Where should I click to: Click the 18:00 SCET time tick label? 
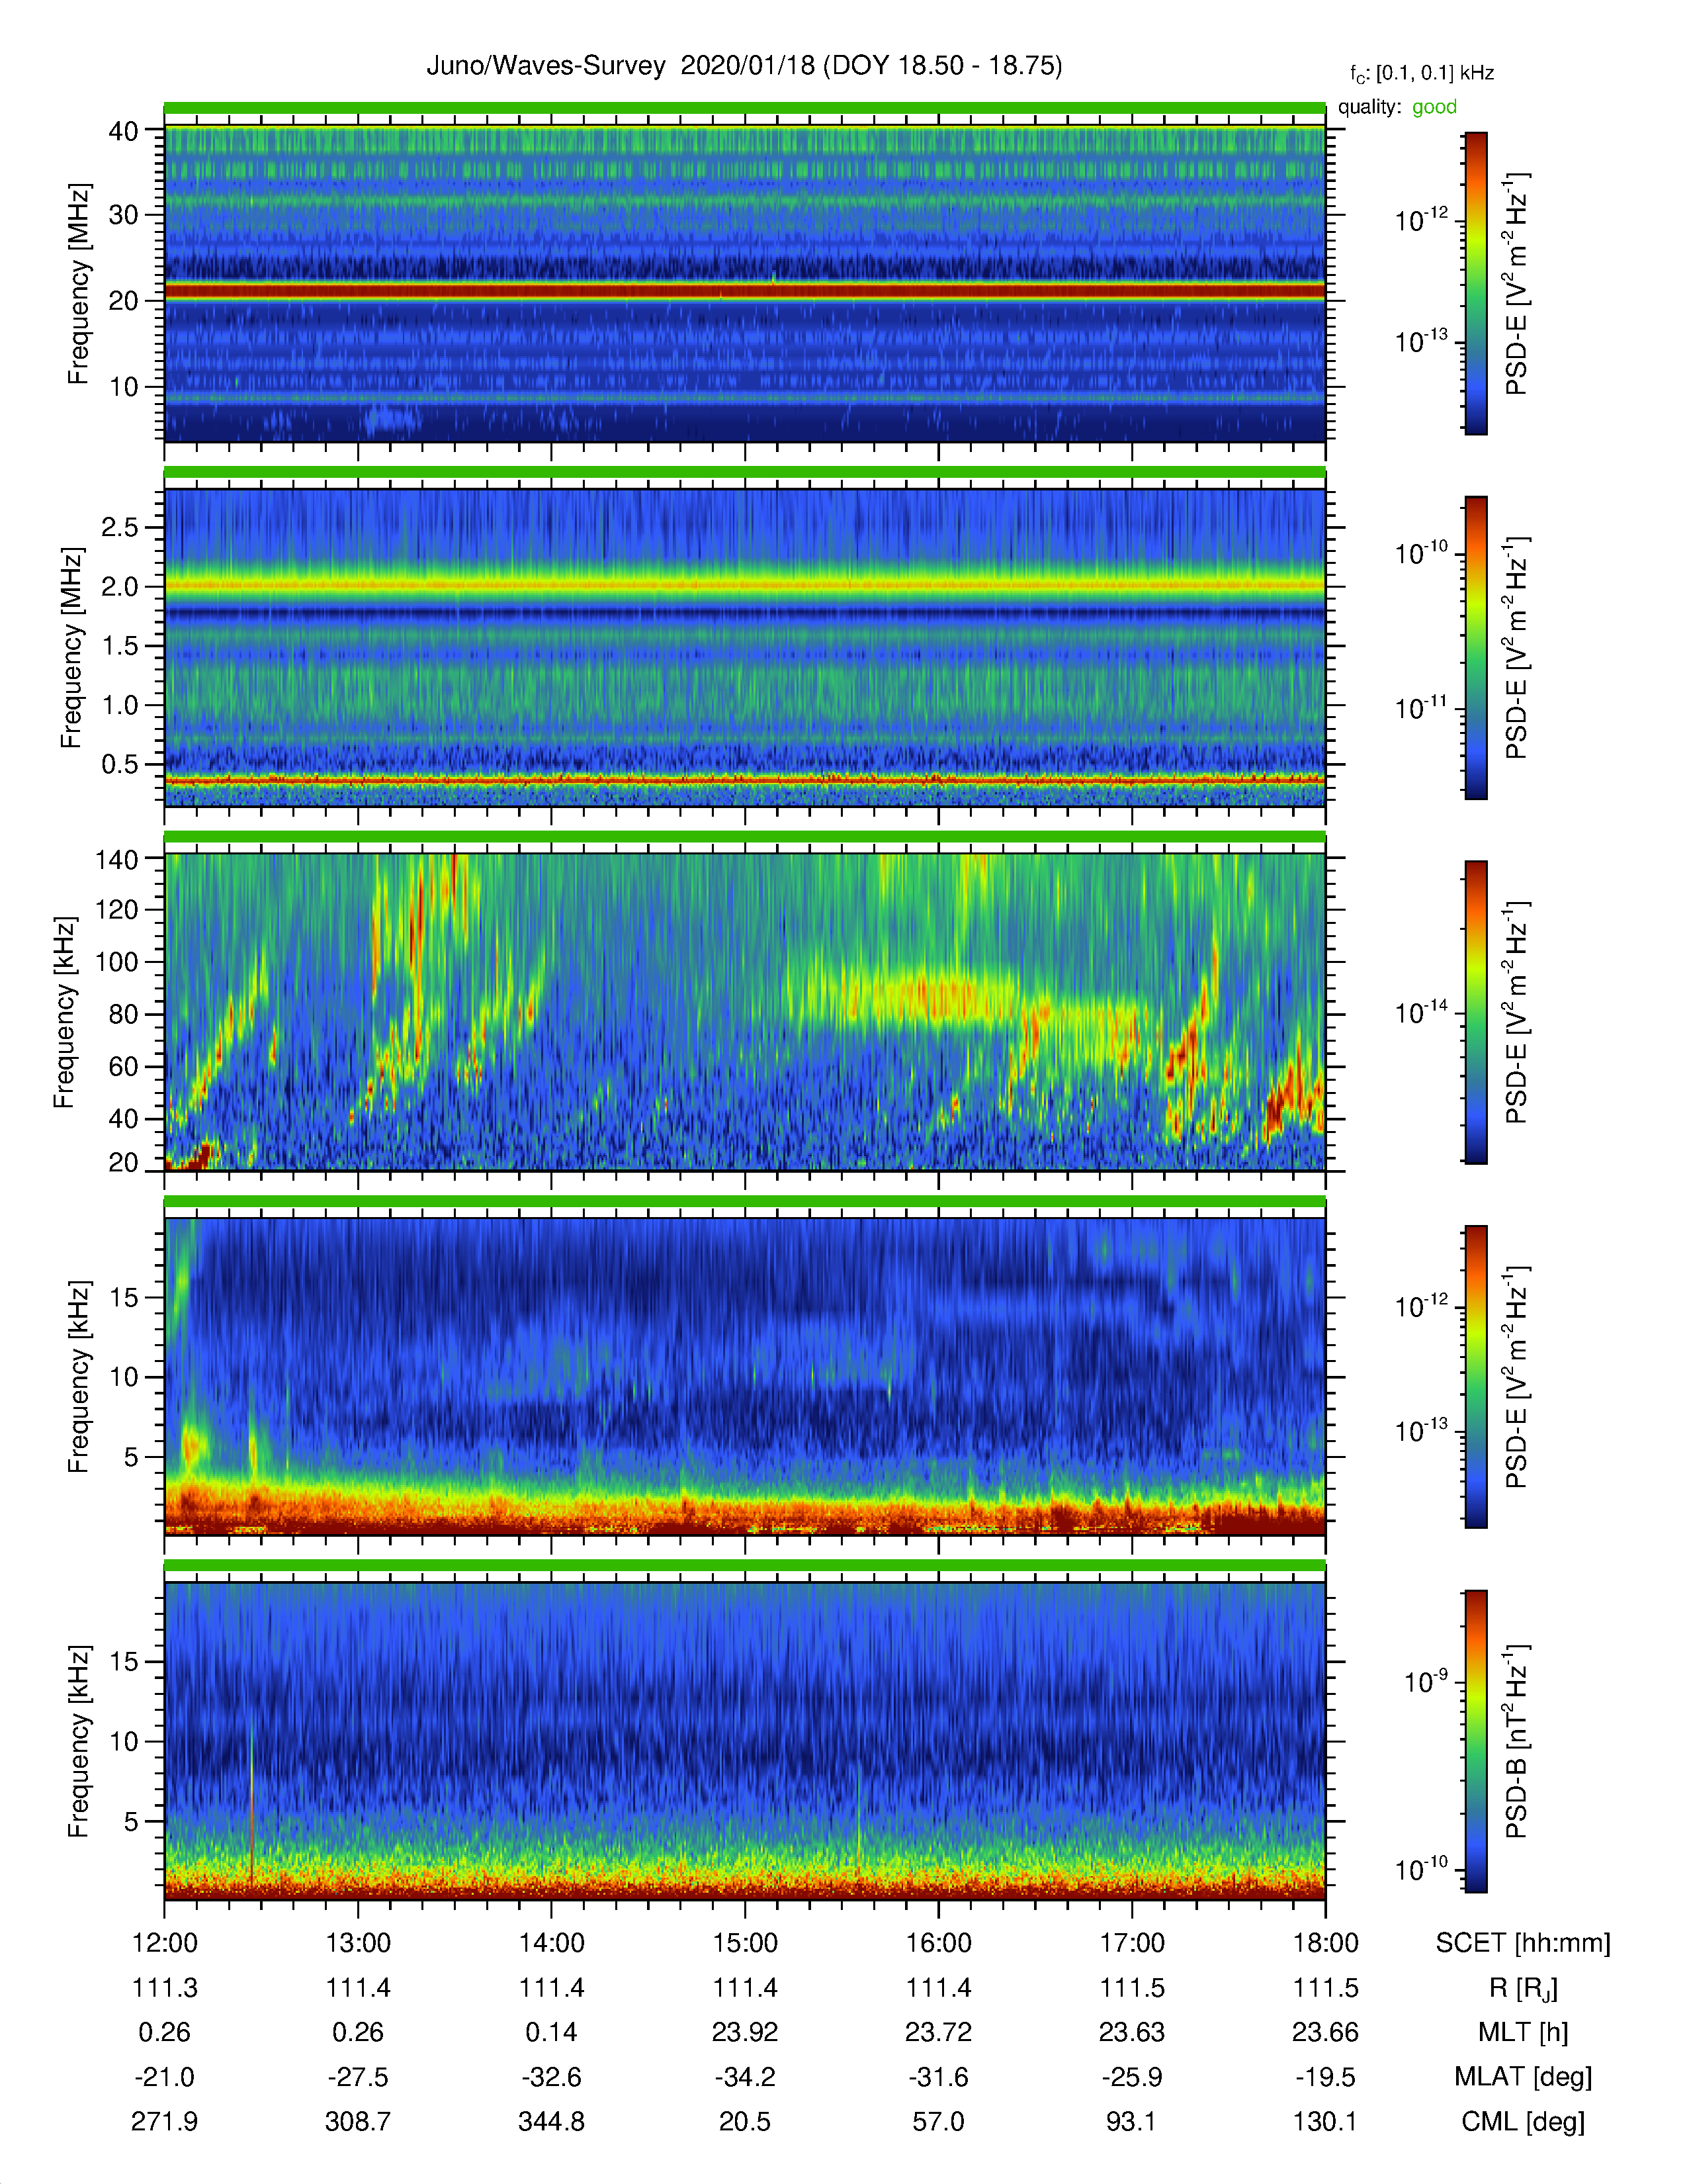(1325, 1943)
